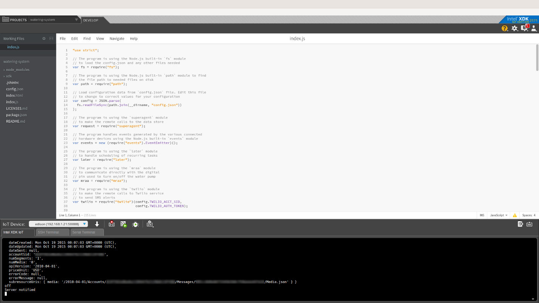Open the Navigate menu

[117, 38]
